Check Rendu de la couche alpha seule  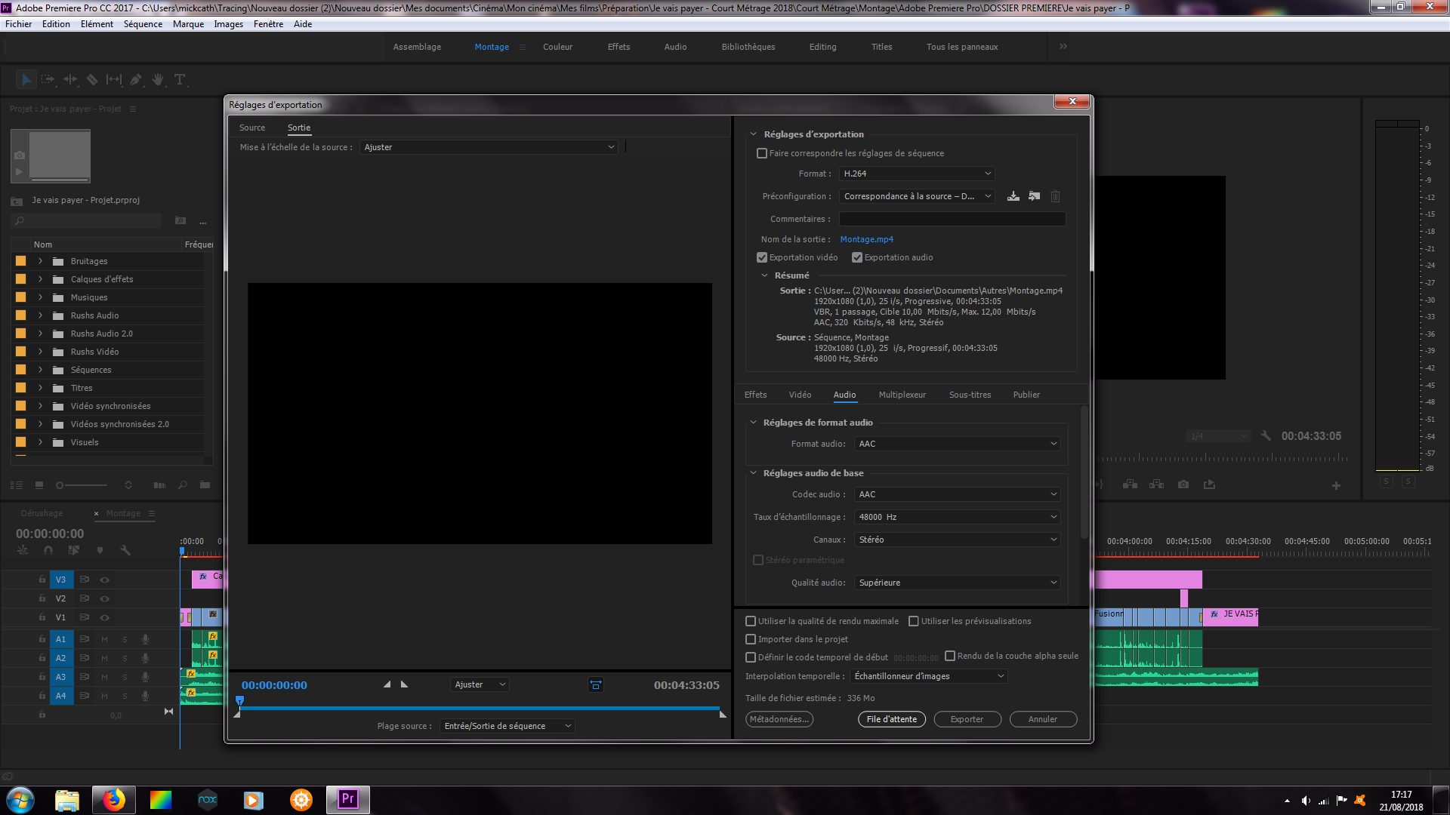tap(950, 656)
